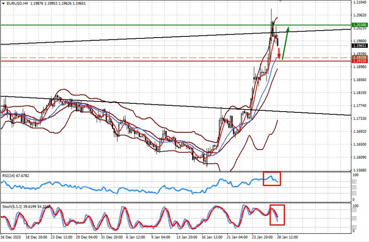The height and width of the screenshot is (242, 369).
Task: Click the brown 1.19258 price level label
Action: tap(360, 58)
